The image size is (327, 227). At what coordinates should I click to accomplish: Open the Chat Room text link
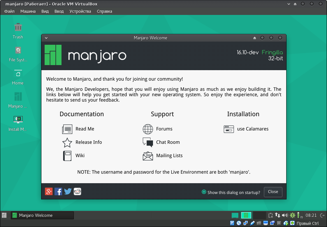pos(168,142)
